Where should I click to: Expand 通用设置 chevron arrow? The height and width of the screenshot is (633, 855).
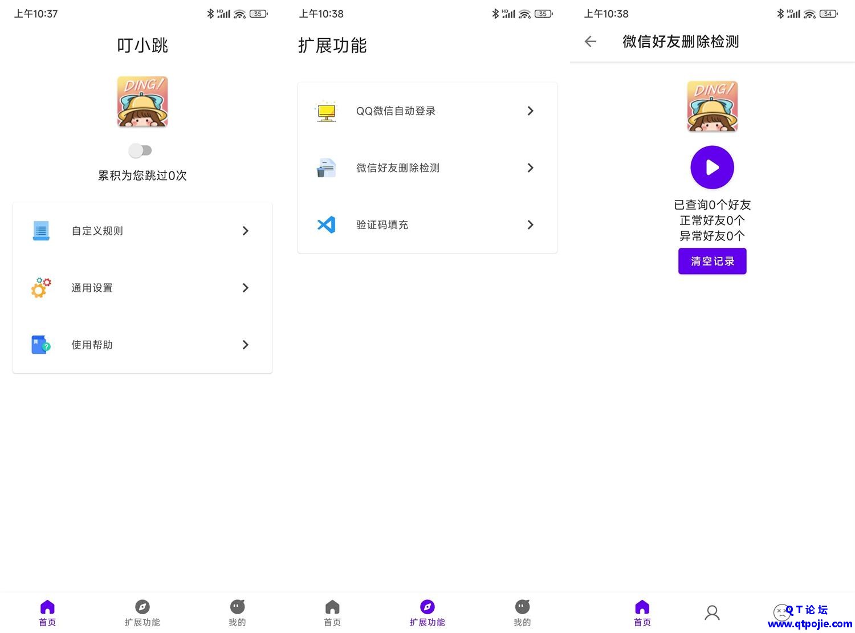[x=246, y=288]
